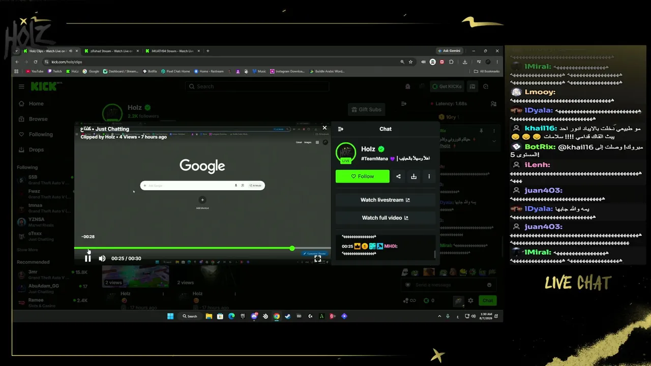
Task: Open the Chrome downloads icon
Action: click(465, 62)
